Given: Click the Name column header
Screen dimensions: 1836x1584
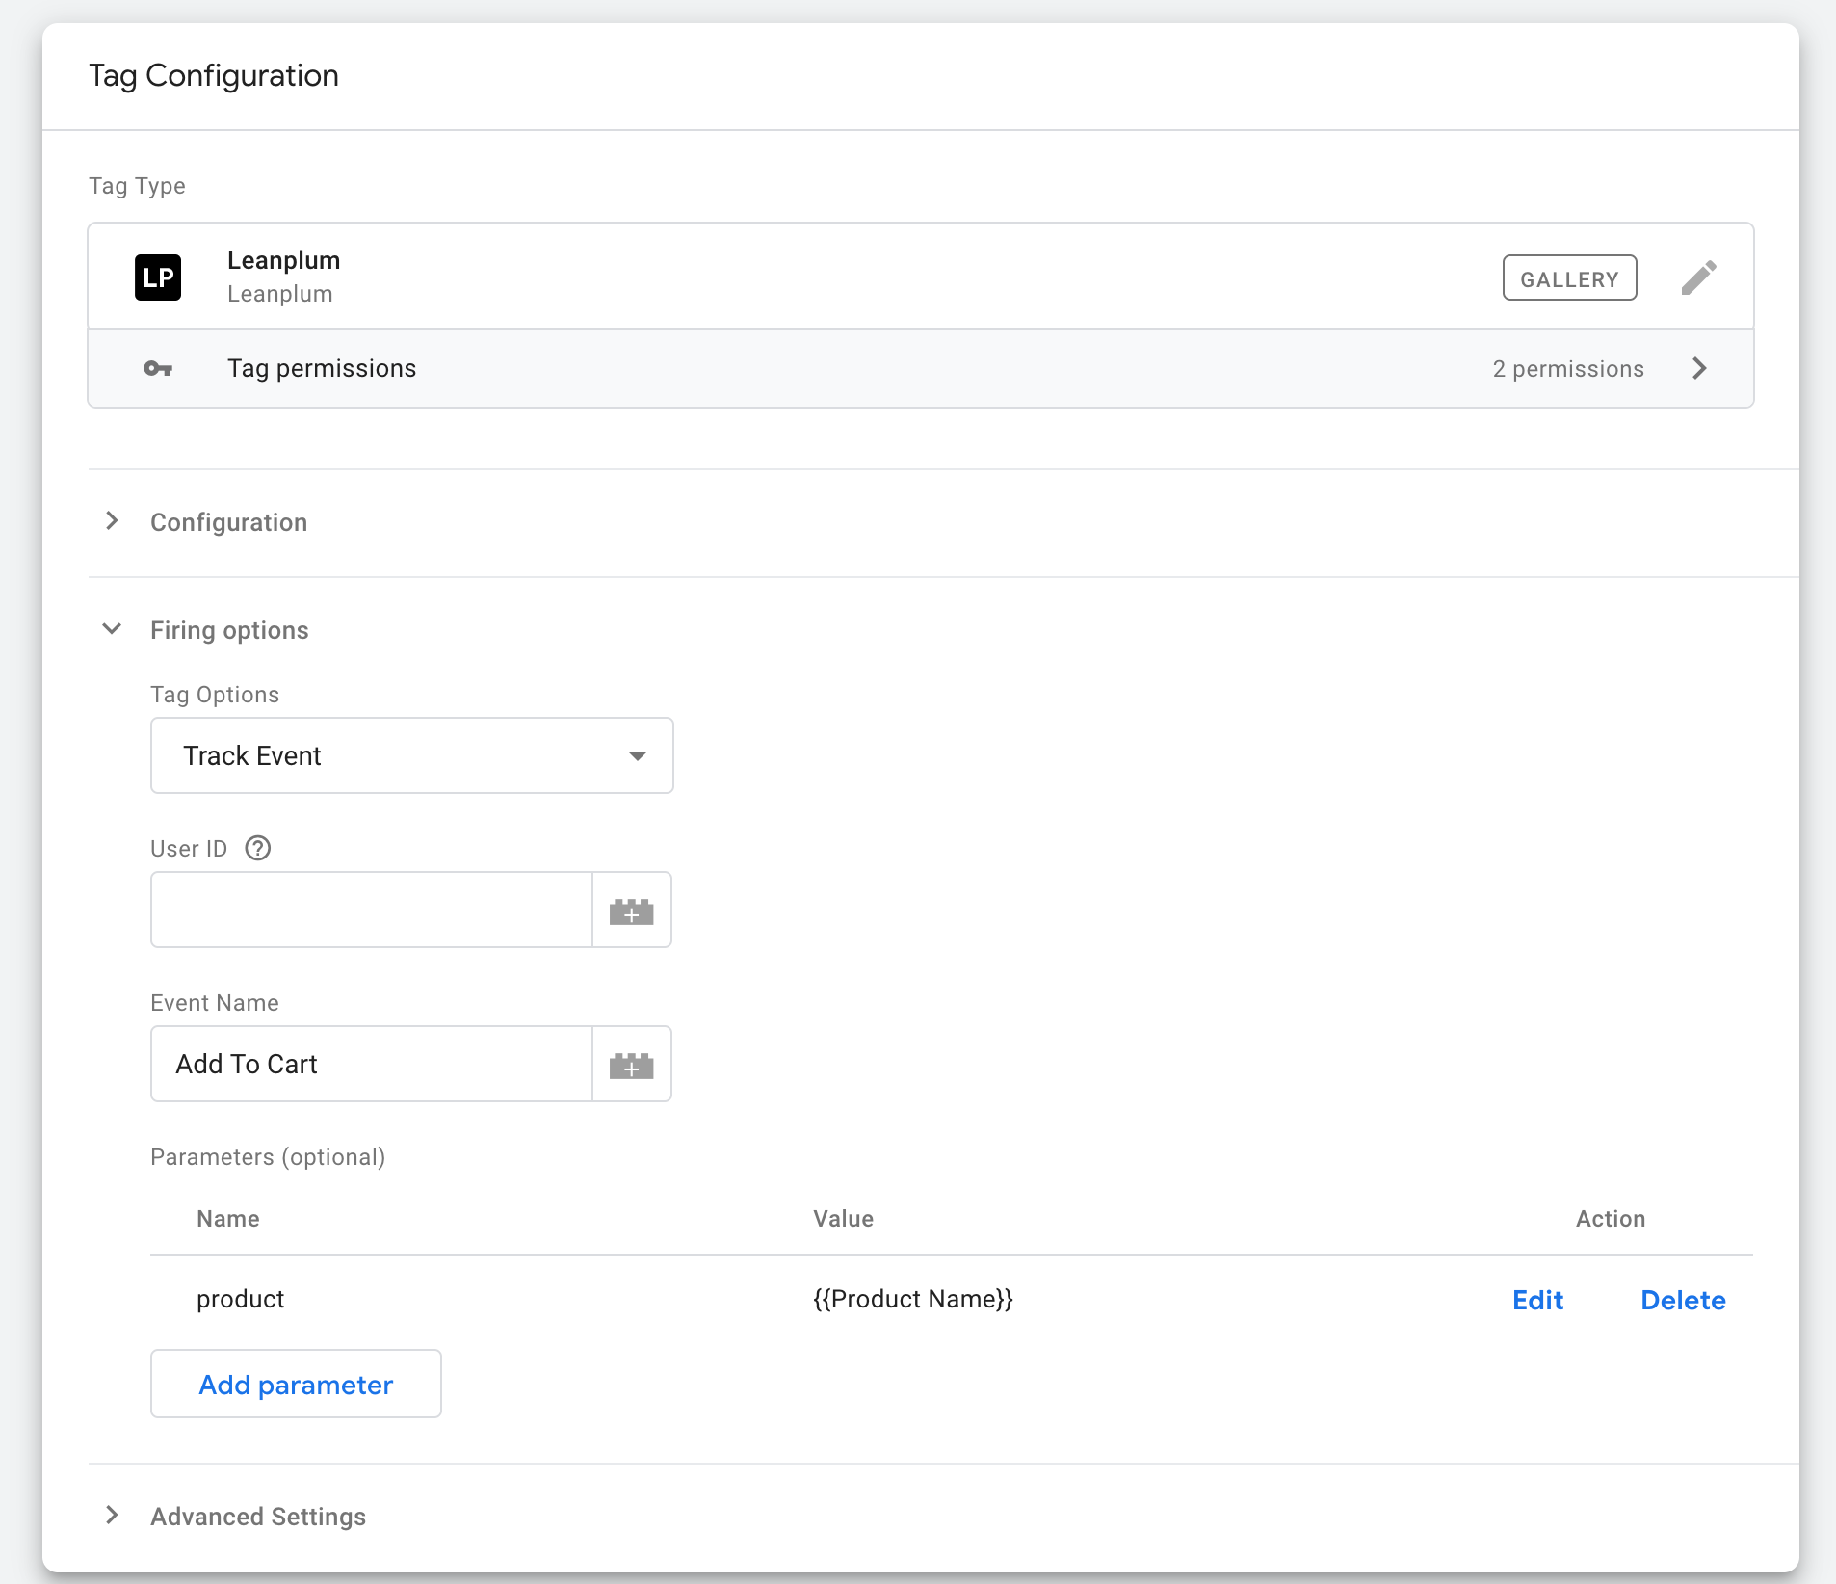Looking at the screenshot, I should tap(228, 1219).
